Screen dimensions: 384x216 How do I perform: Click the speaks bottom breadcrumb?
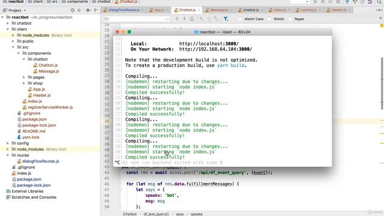pos(196,214)
